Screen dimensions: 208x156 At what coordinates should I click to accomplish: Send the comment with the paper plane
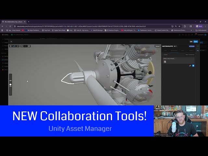[x=193, y=66]
